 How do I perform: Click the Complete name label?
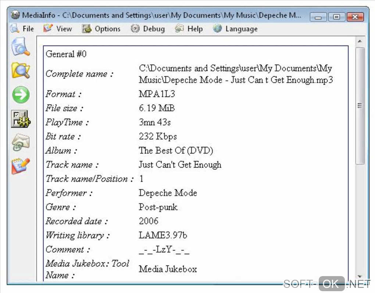click(x=79, y=74)
